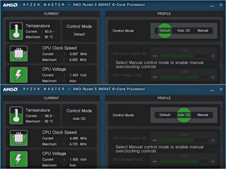Click the CPU Voltage slider in the Default-mode window
Screen dimensions: 226x169
pos(184,77)
